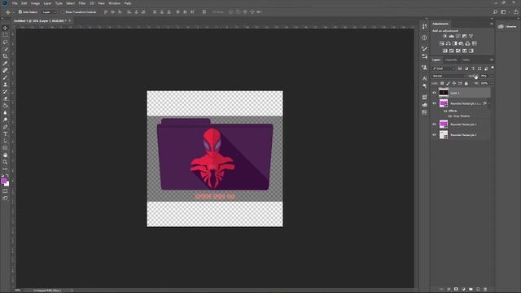Screen dimensions: 521x293
Task: Hide the bottom Rounded Rectangle layer
Action: pos(434,135)
